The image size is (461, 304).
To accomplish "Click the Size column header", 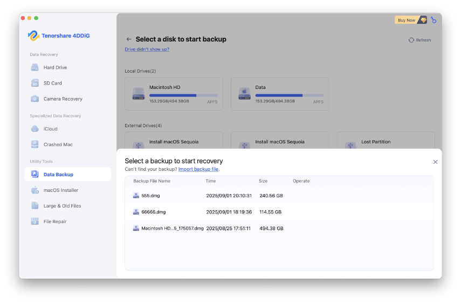I will [263, 181].
